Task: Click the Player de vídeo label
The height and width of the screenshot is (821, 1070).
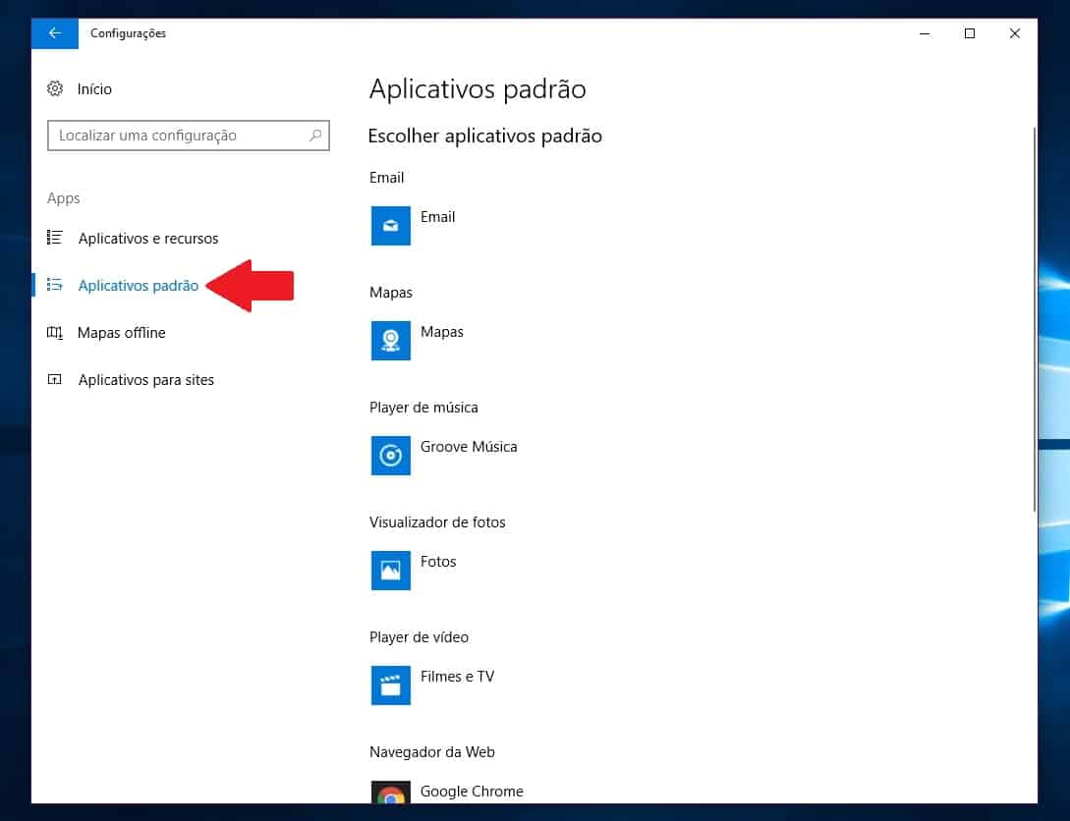Action: (x=419, y=637)
